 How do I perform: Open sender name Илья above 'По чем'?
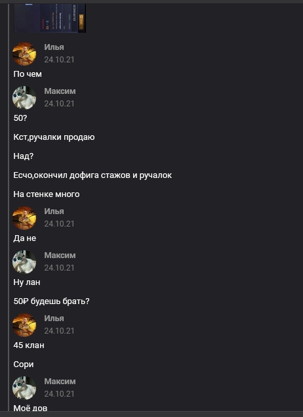54,47
